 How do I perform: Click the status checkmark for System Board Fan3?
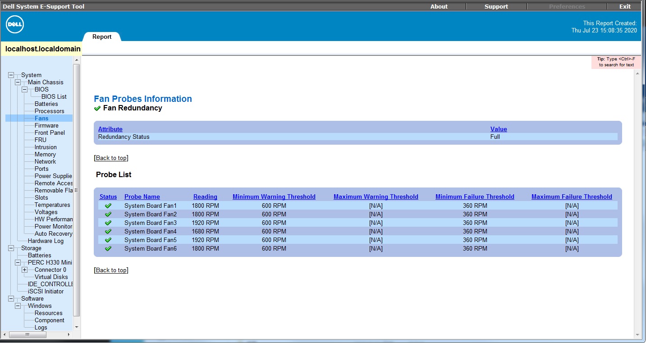click(x=108, y=223)
